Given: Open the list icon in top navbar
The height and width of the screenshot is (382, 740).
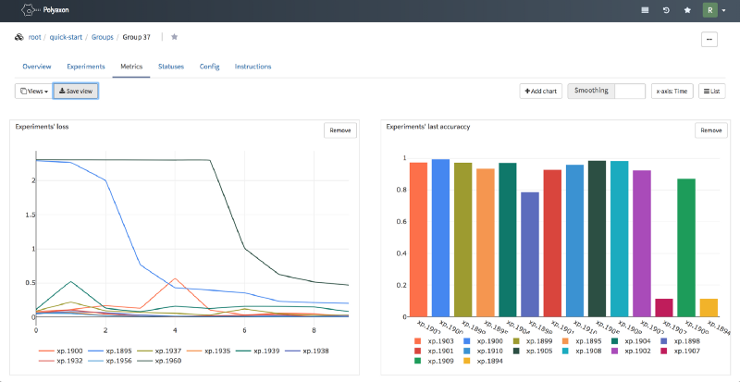Looking at the screenshot, I should click(x=645, y=10).
